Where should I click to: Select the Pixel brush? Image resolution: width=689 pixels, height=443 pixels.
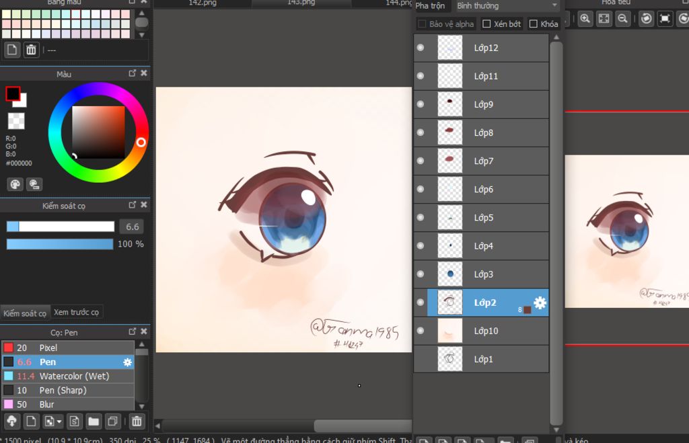[x=68, y=348]
